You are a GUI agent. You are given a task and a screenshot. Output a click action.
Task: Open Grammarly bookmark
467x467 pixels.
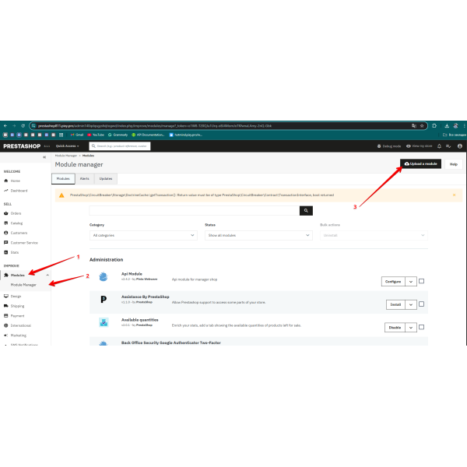pyautogui.click(x=118, y=135)
